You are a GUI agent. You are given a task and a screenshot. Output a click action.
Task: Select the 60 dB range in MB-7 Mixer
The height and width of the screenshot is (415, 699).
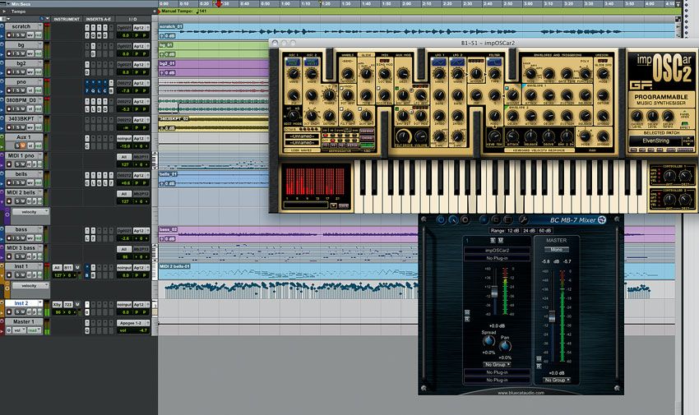[x=544, y=231]
